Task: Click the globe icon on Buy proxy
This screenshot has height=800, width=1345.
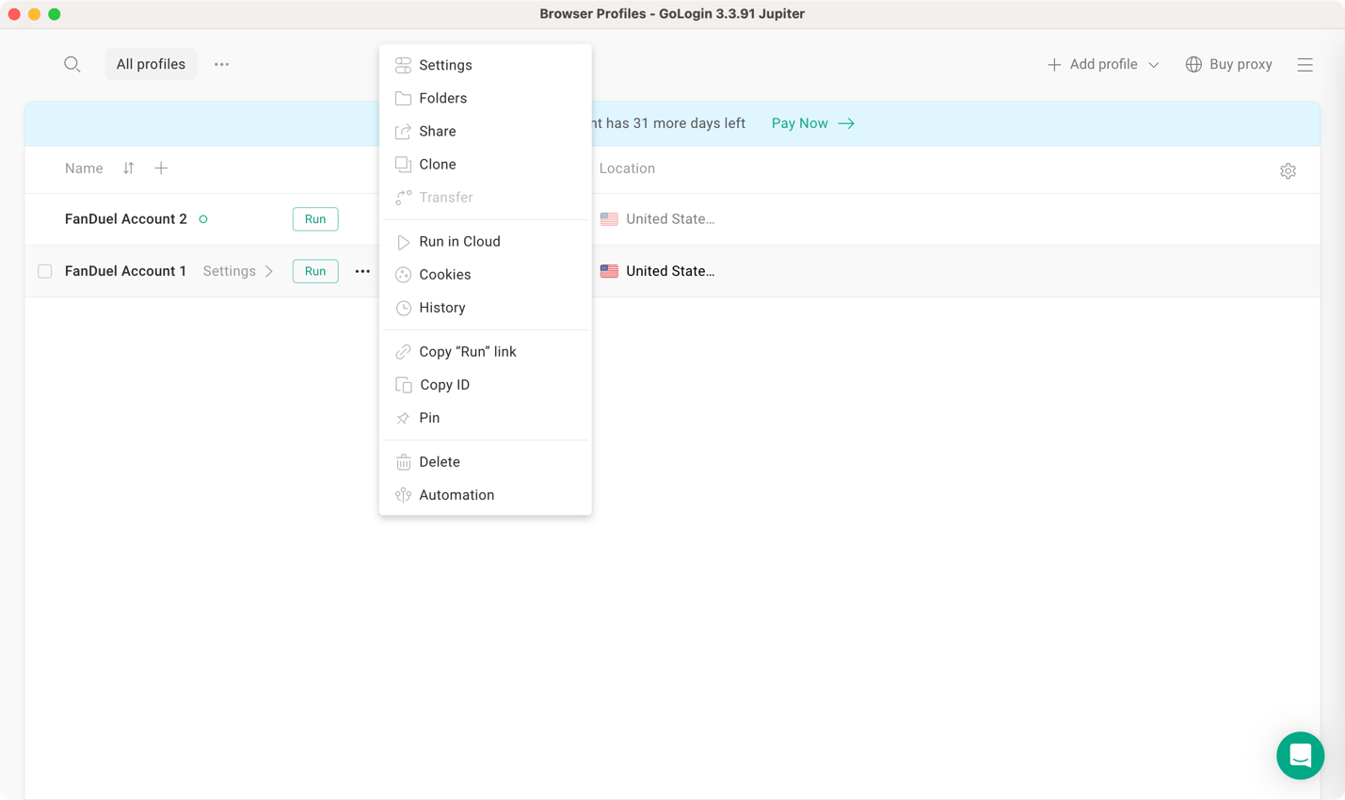Action: tap(1193, 64)
